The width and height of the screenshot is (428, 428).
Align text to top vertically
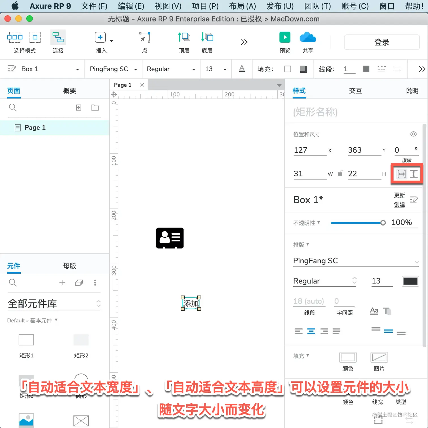pos(376,329)
